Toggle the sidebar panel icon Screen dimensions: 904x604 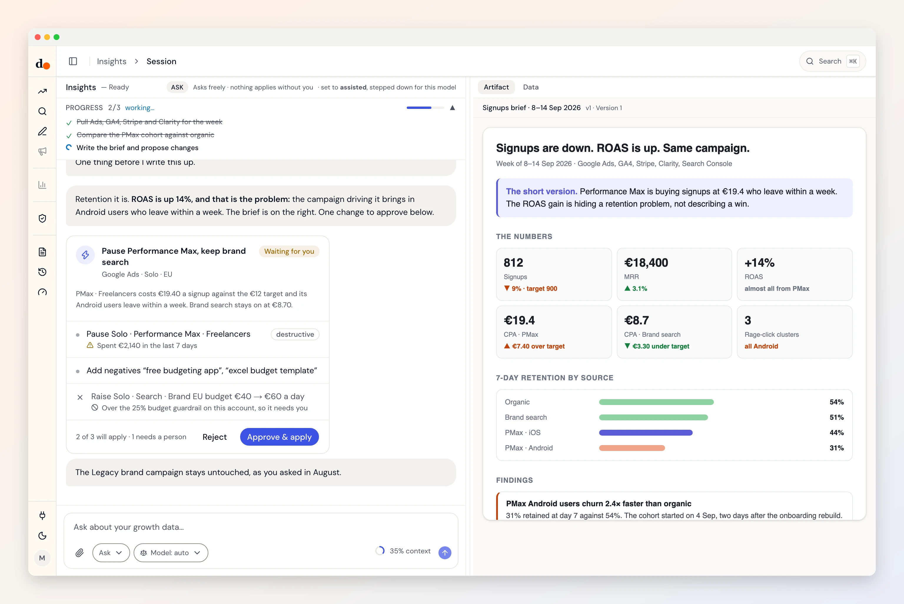pos(73,61)
